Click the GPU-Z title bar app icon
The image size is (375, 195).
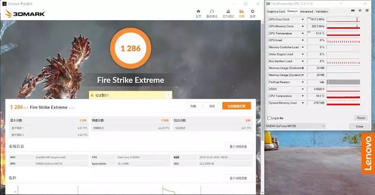pyautogui.click(x=268, y=4)
